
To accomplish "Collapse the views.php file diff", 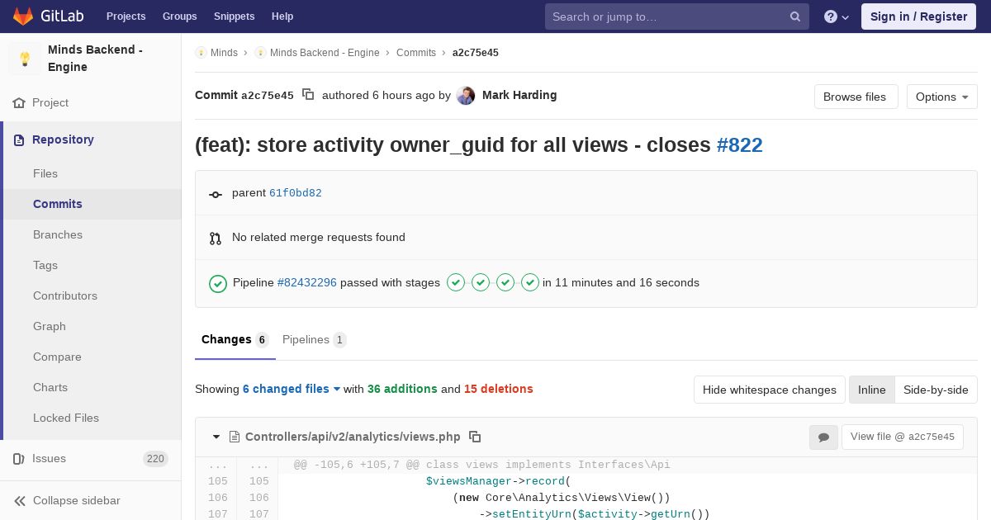I will 216,437.
